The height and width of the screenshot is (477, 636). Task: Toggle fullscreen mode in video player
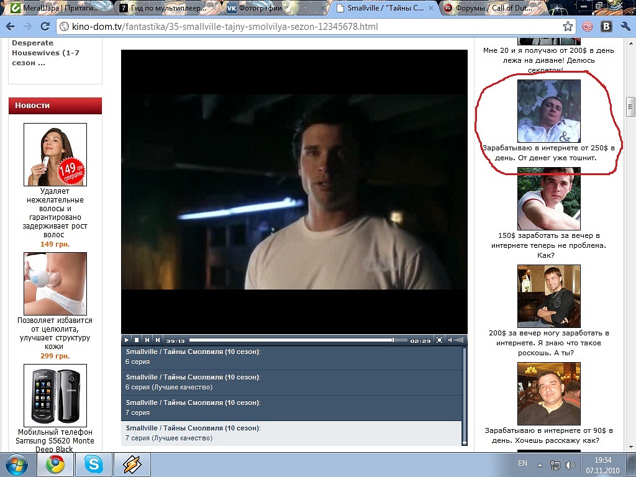[439, 340]
